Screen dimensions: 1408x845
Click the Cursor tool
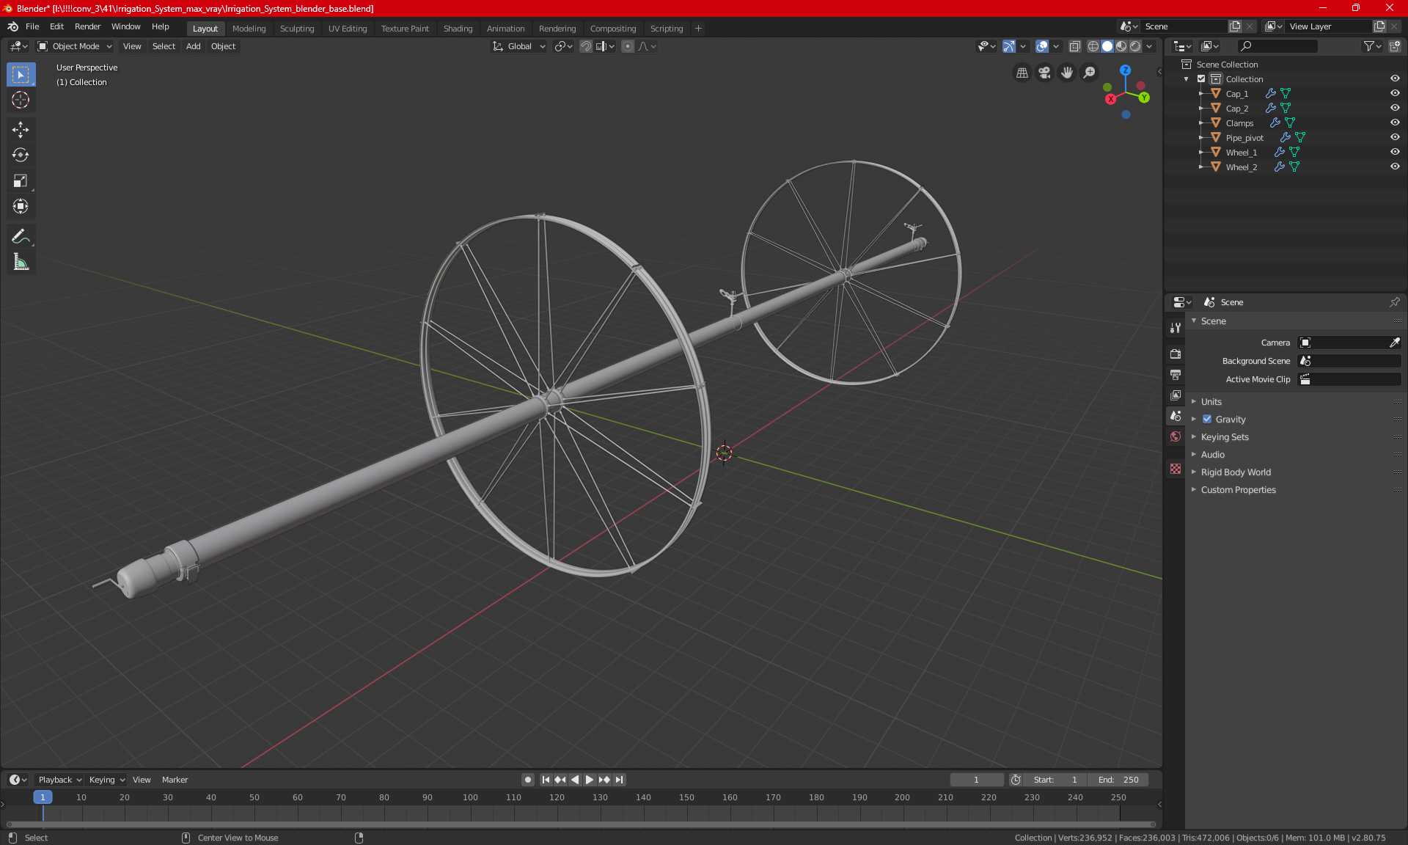(21, 100)
